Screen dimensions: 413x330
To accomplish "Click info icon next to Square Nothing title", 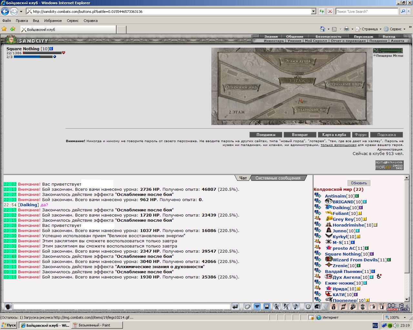I will pos(51,49).
